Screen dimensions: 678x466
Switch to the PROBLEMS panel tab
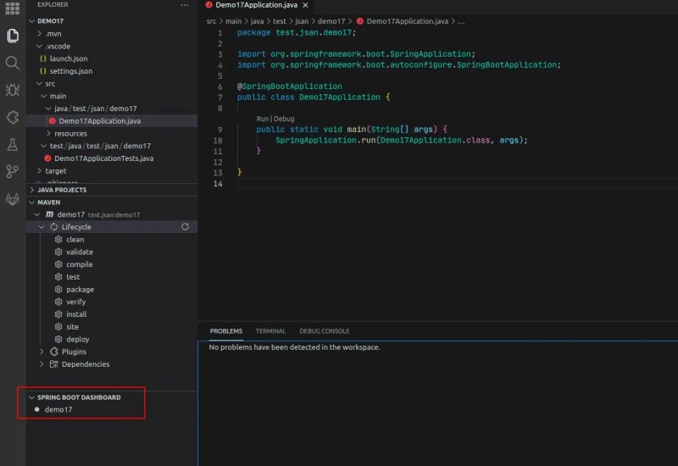[x=225, y=331]
